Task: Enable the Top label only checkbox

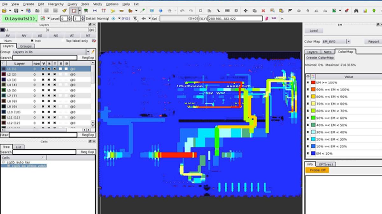Action: pos(63,41)
